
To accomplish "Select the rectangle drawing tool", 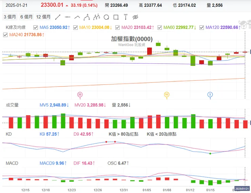I will coord(116,17).
